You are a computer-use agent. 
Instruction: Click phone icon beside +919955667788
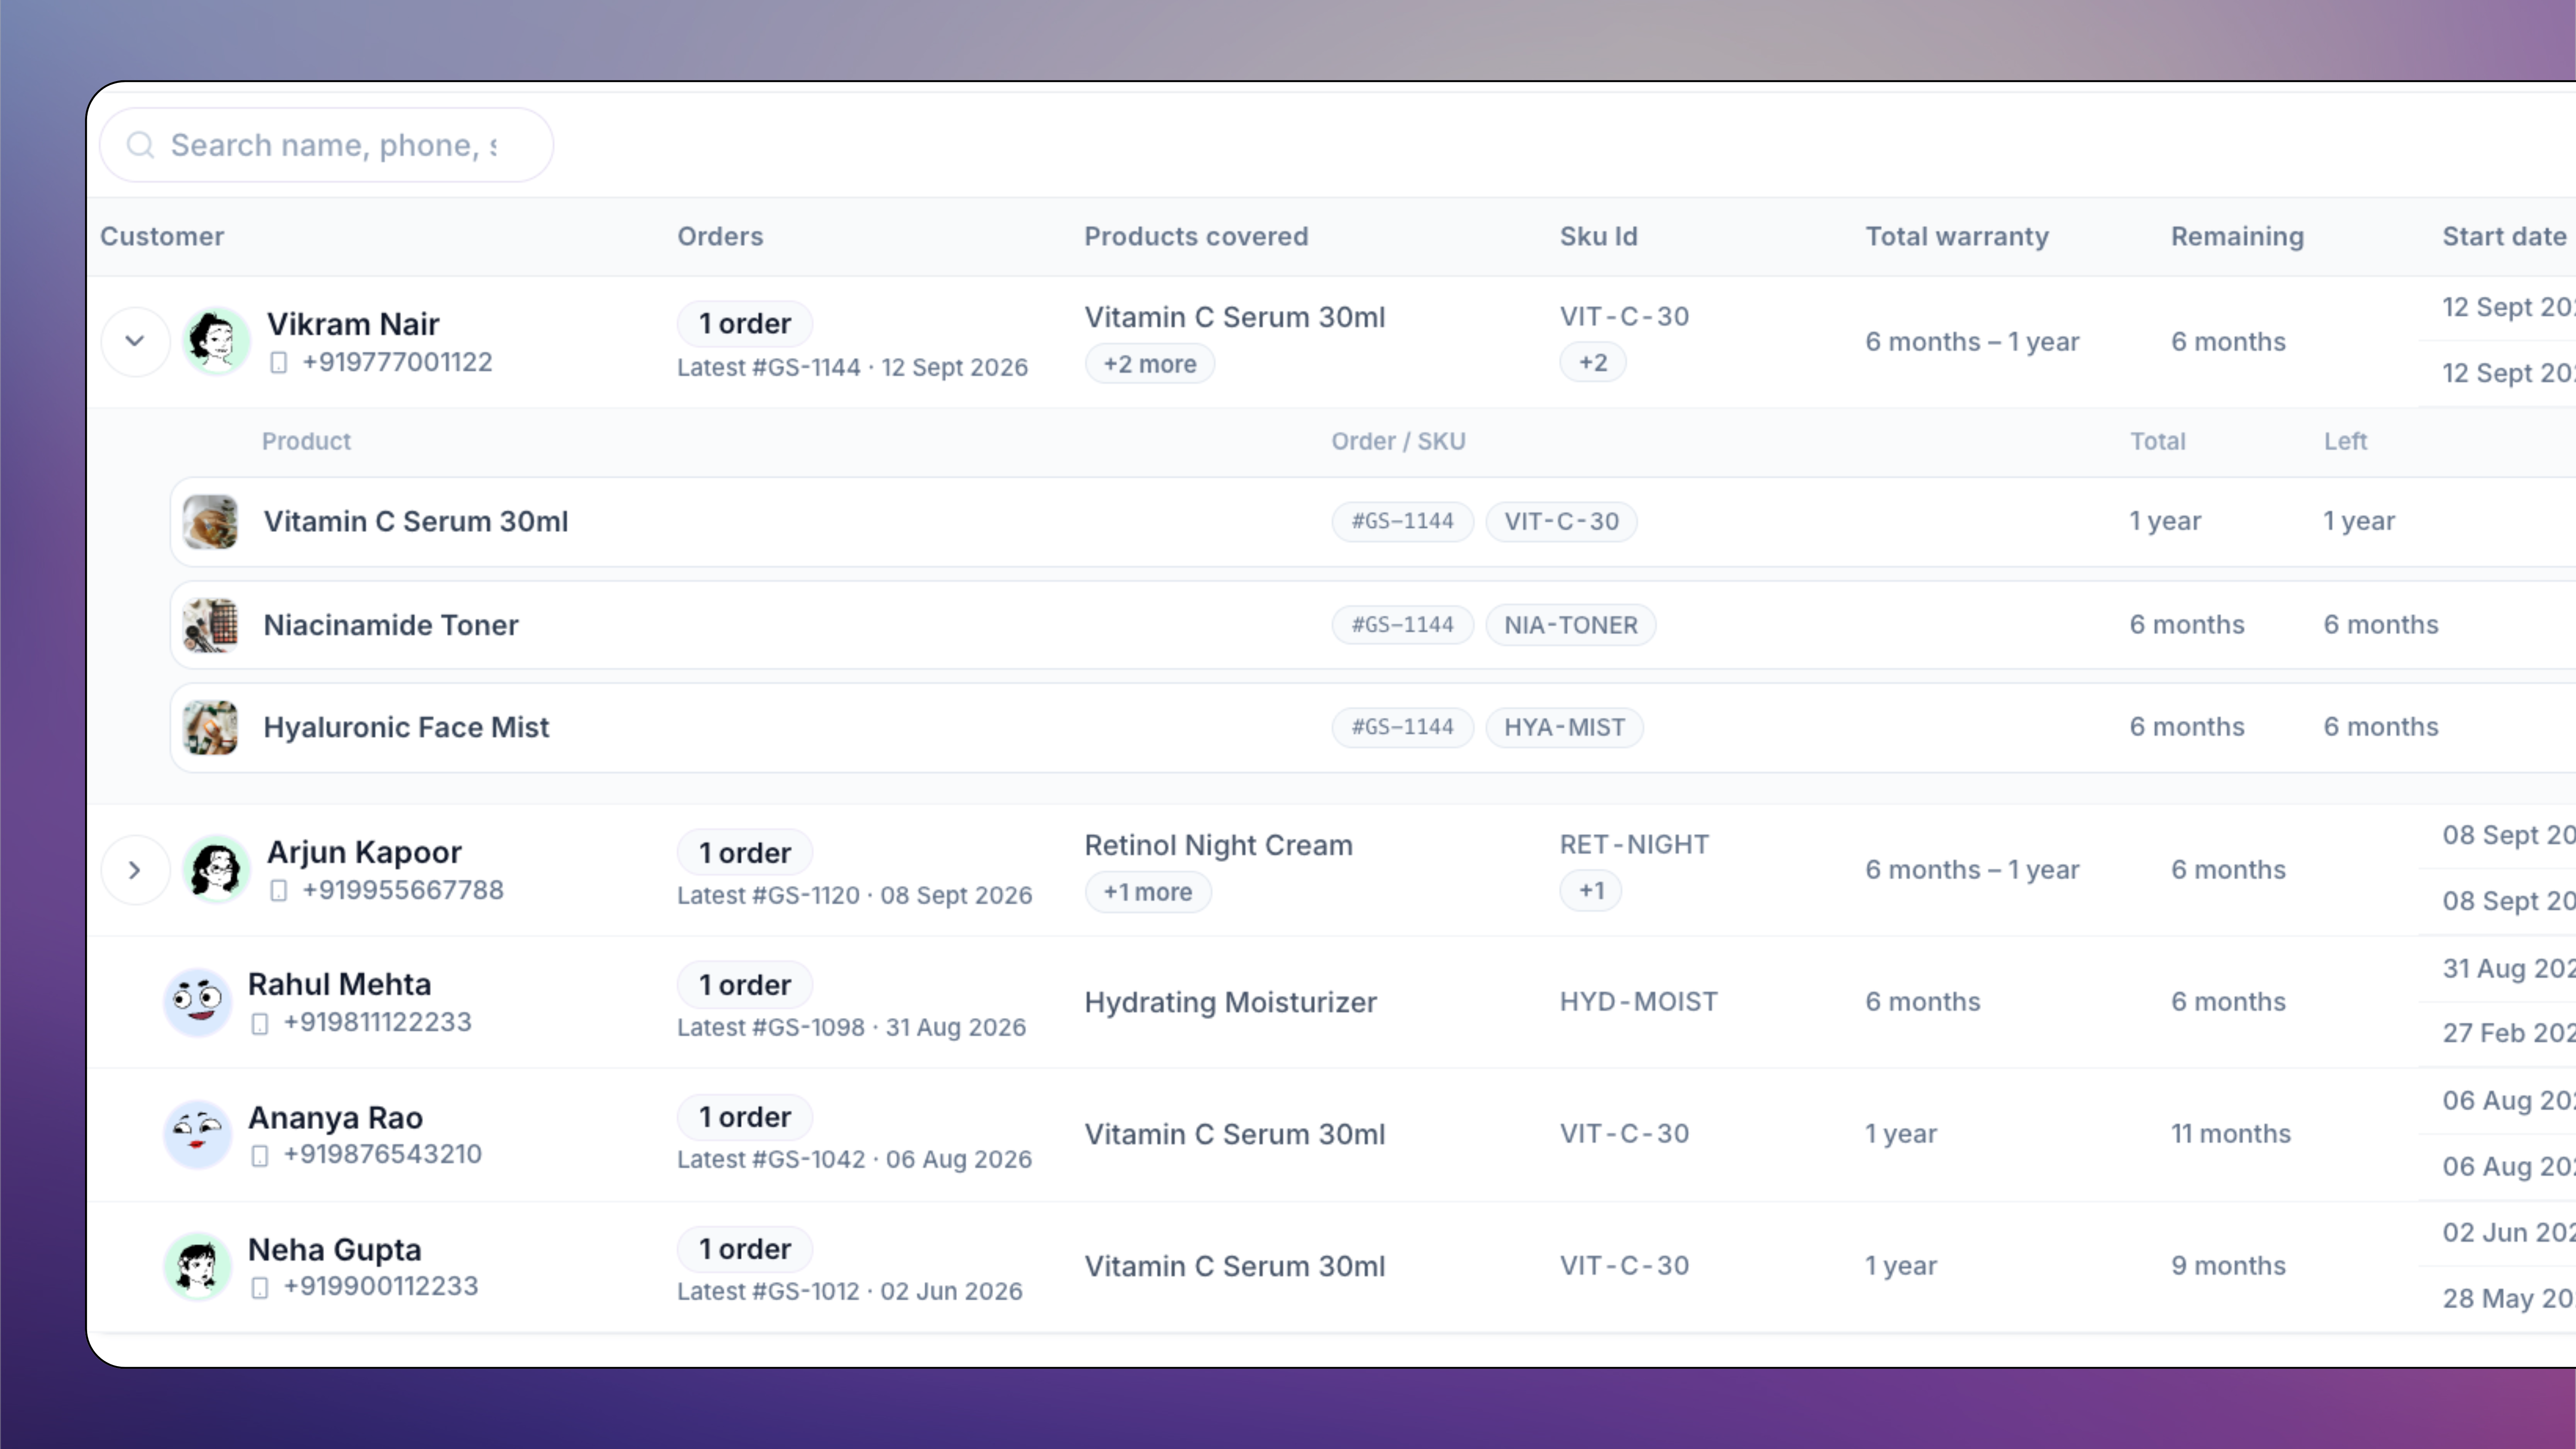[279, 891]
